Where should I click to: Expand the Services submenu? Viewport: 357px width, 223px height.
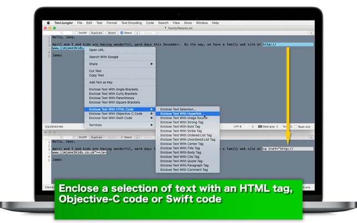[x=120, y=125]
